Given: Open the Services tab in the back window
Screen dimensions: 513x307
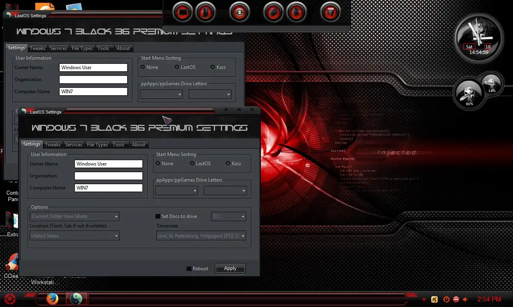Looking at the screenshot, I should click(59, 48).
